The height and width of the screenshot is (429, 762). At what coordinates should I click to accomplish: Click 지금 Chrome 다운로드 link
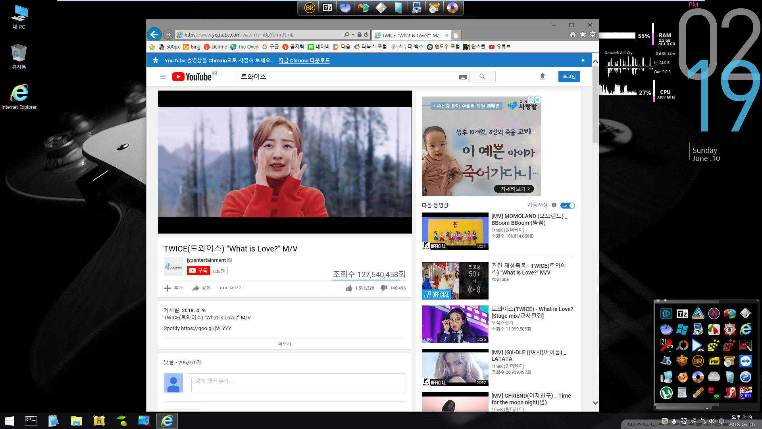304,60
